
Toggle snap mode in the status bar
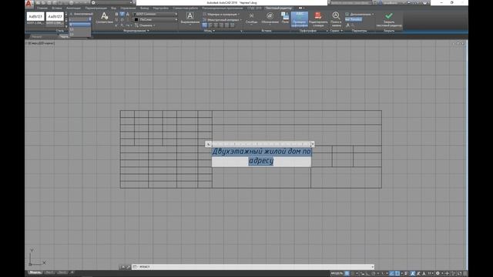[x=353, y=274]
